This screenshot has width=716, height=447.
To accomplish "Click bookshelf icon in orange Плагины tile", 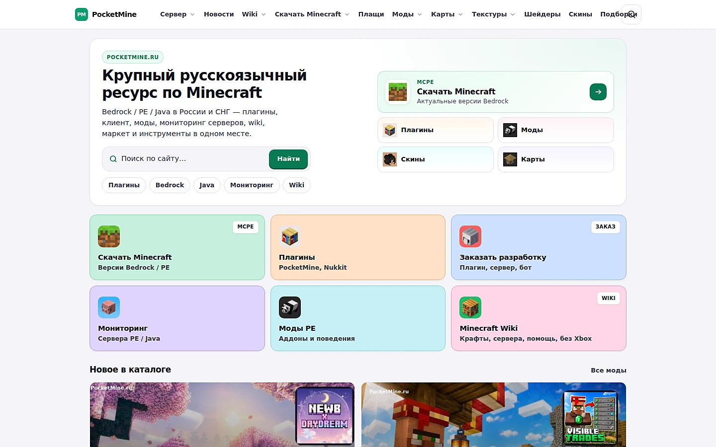I will pyautogui.click(x=290, y=236).
